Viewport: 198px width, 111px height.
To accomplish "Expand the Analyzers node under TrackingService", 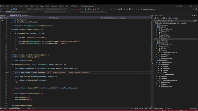I will 159,67.
